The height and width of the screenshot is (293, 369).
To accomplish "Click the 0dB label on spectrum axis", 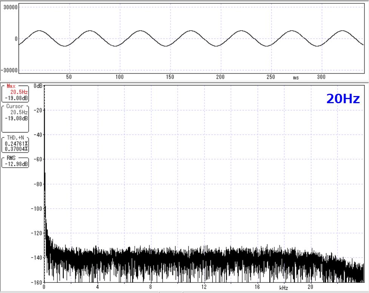I will 38,86.
